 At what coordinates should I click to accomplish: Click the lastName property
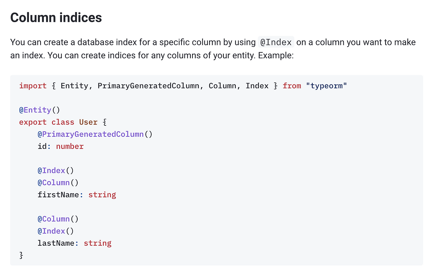pyautogui.click(x=56, y=243)
